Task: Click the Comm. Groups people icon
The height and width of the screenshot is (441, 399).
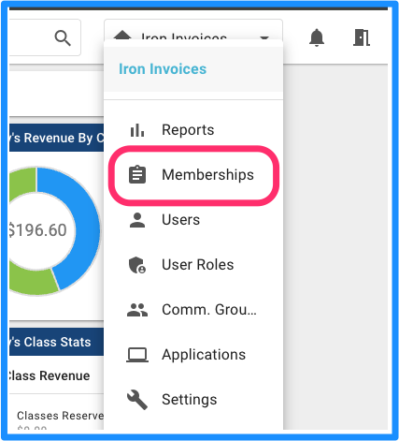Action: [137, 310]
